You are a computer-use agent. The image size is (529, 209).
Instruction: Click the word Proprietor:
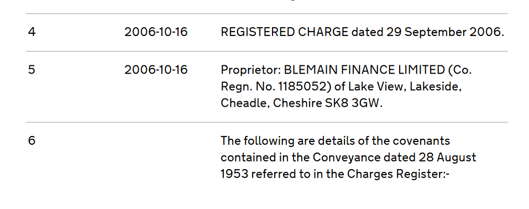pyautogui.click(x=251, y=70)
